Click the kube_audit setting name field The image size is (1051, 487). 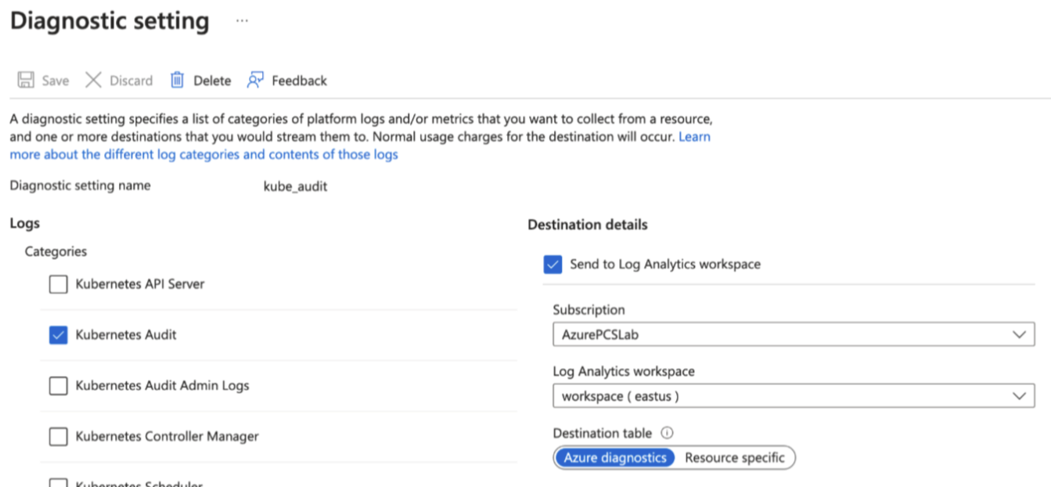(296, 186)
